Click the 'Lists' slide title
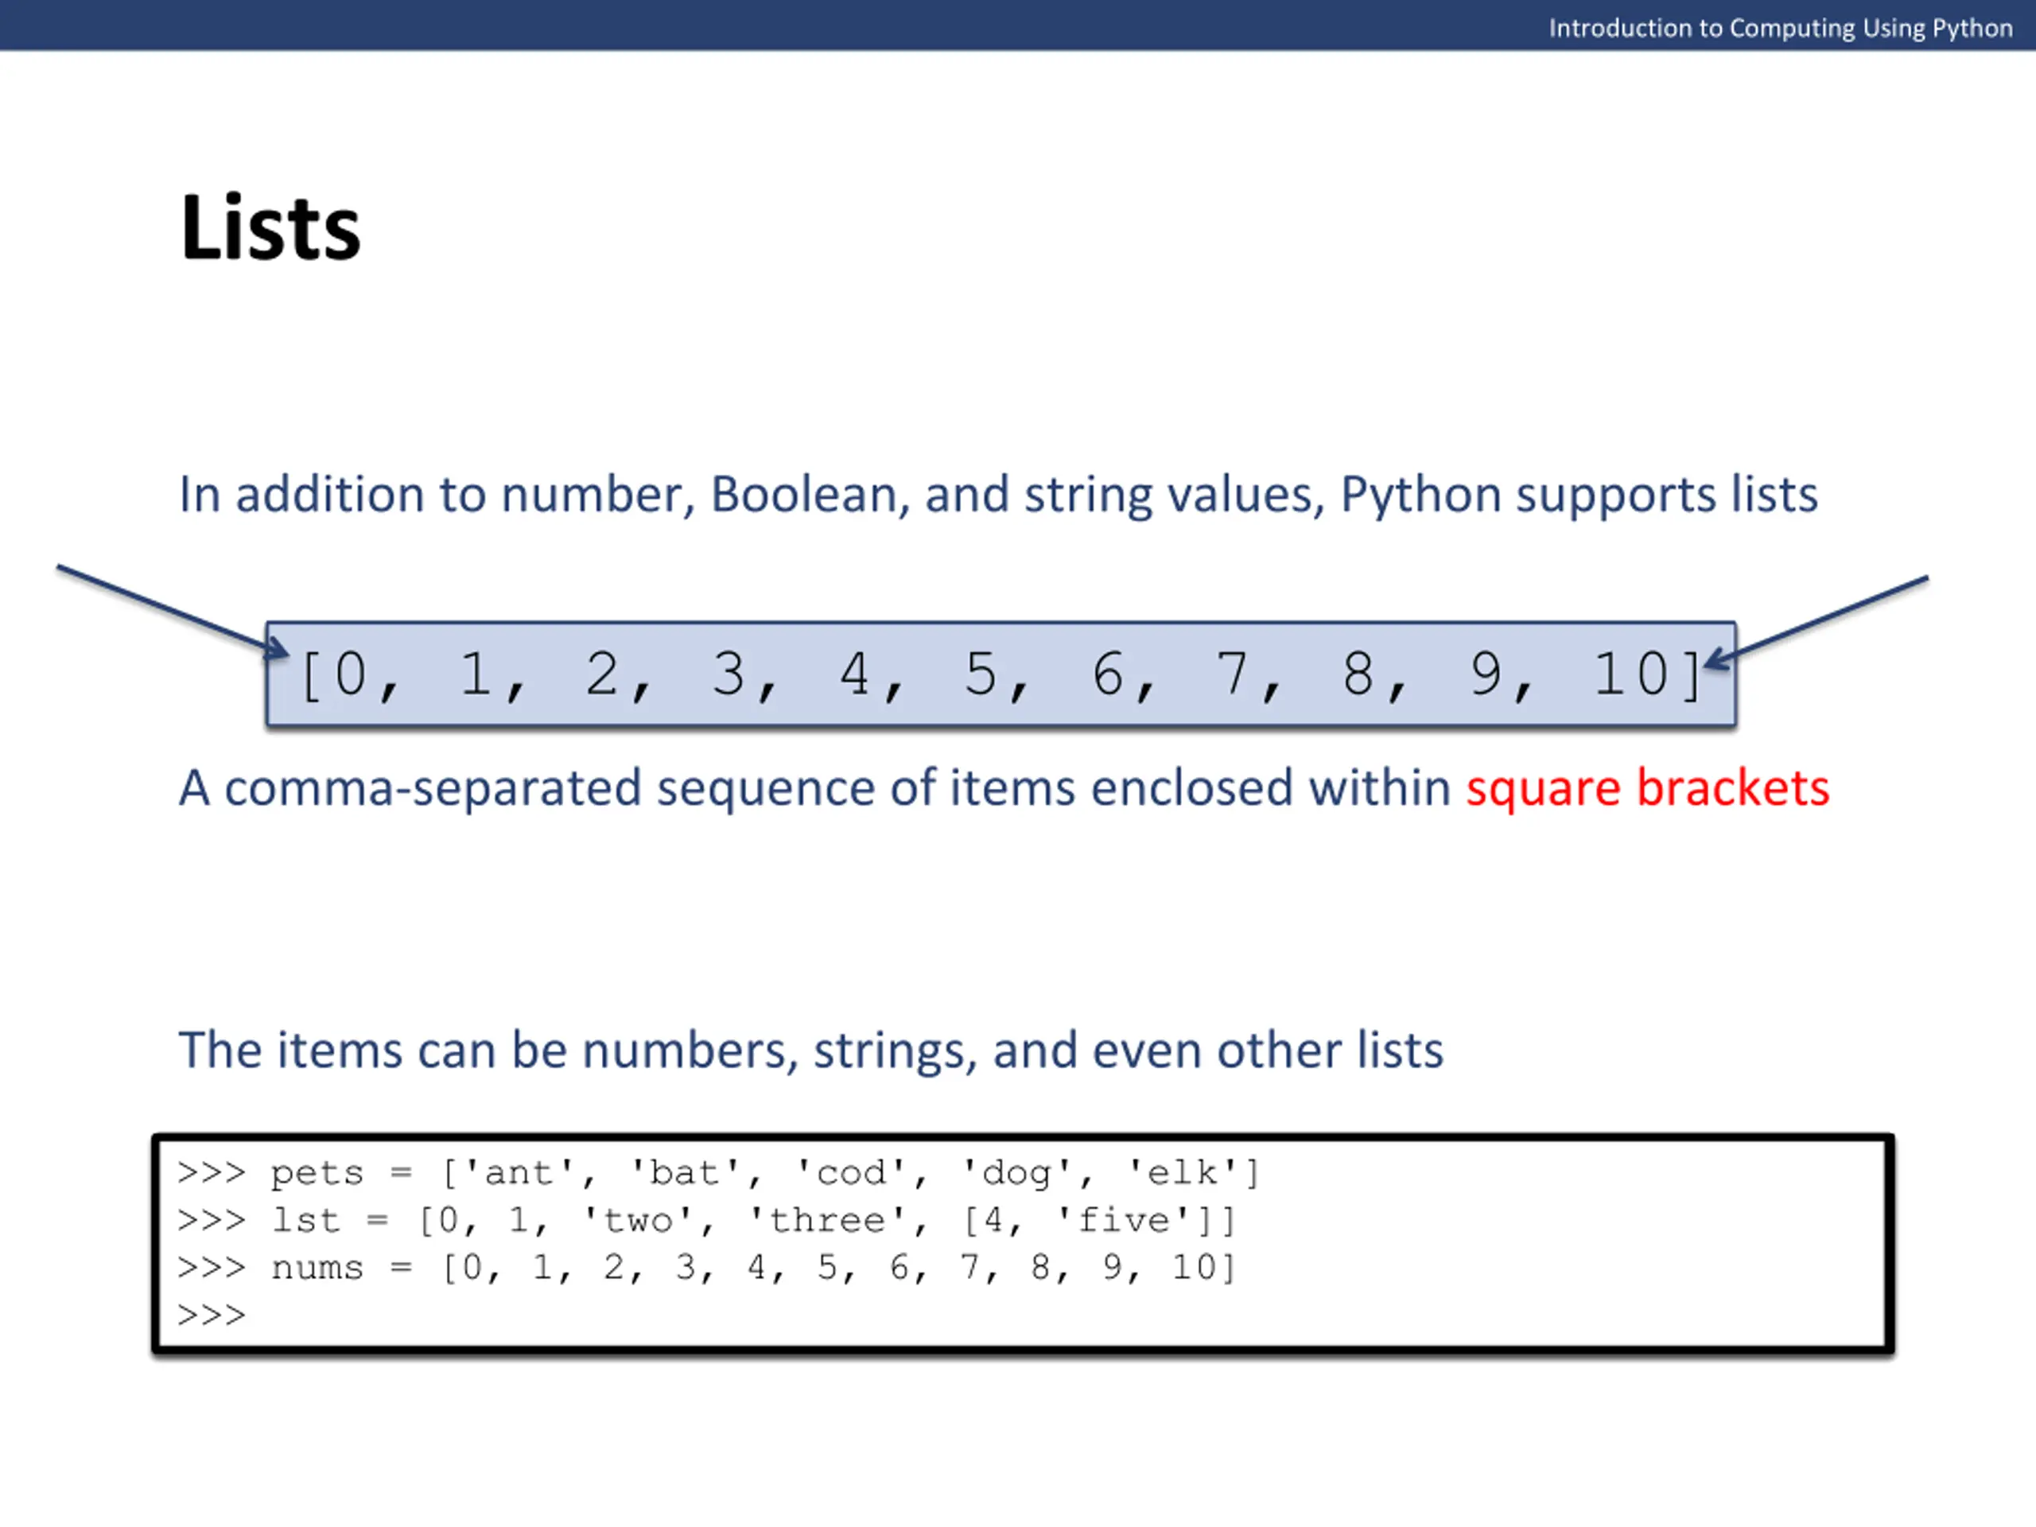 tap(270, 227)
